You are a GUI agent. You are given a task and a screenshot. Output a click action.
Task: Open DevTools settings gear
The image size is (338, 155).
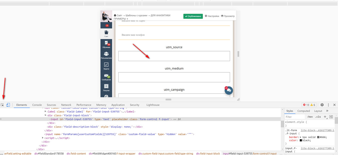322,105
